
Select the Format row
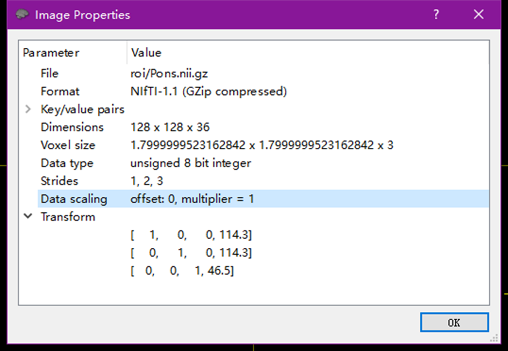coord(60,91)
